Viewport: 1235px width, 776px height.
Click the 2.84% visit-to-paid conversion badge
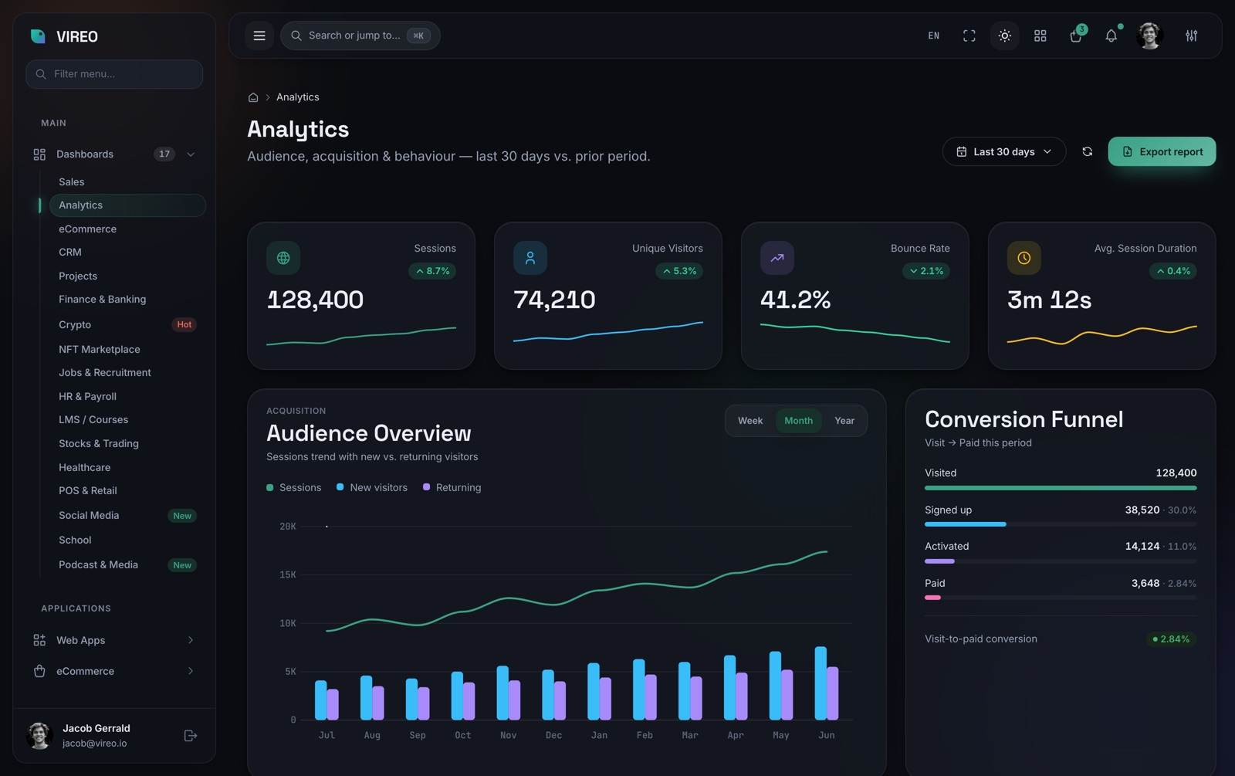1171,639
